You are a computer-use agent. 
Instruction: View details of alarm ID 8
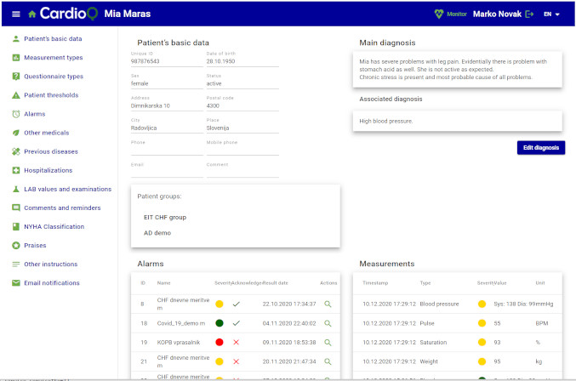point(328,304)
